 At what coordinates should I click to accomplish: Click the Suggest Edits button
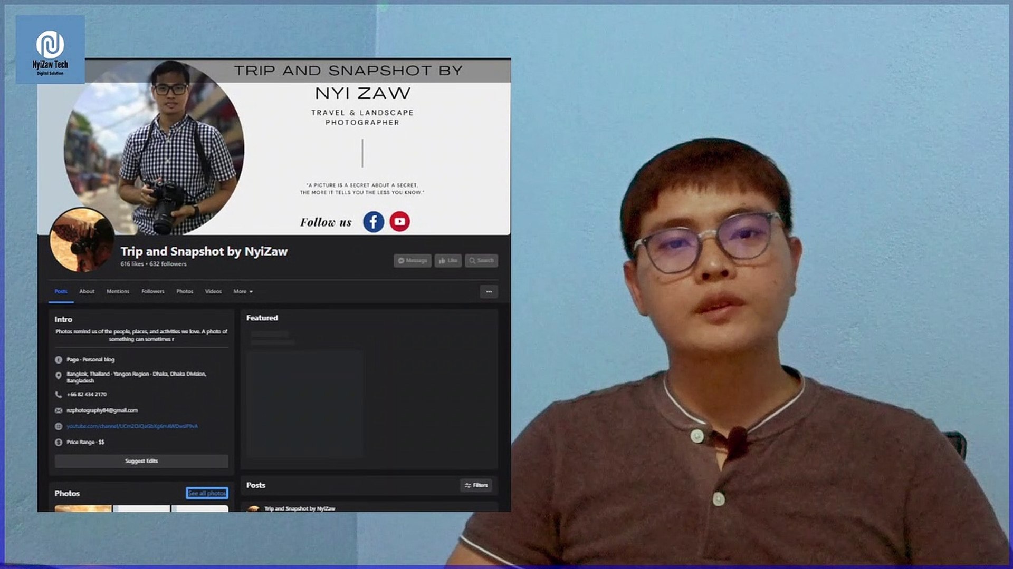(x=141, y=460)
